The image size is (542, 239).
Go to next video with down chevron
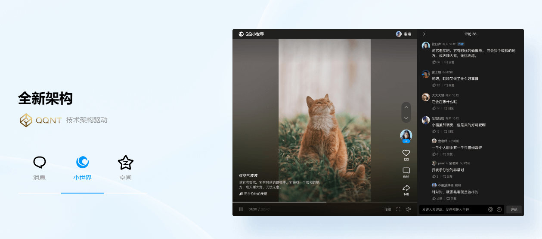(x=406, y=118)
